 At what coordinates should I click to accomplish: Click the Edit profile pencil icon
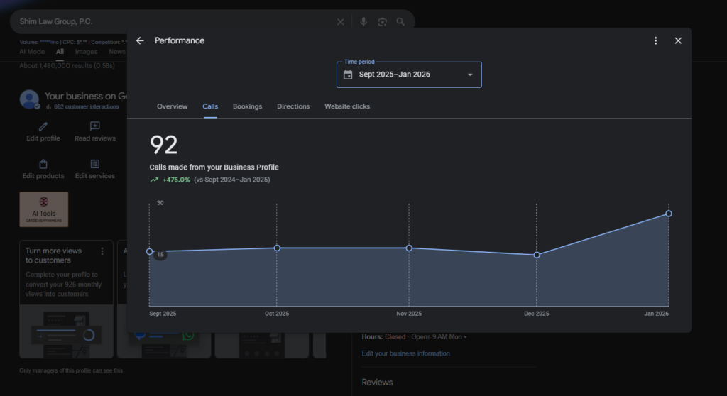[x=43, y=126]
